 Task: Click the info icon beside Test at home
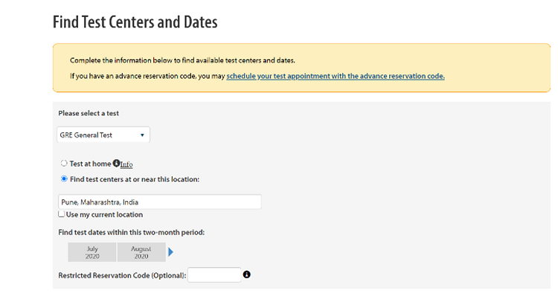[x=117, y=163]
